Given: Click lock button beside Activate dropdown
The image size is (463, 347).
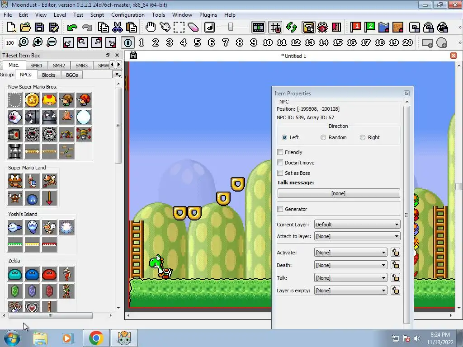Looking at the screenshot, I should [x=395, y=253].
